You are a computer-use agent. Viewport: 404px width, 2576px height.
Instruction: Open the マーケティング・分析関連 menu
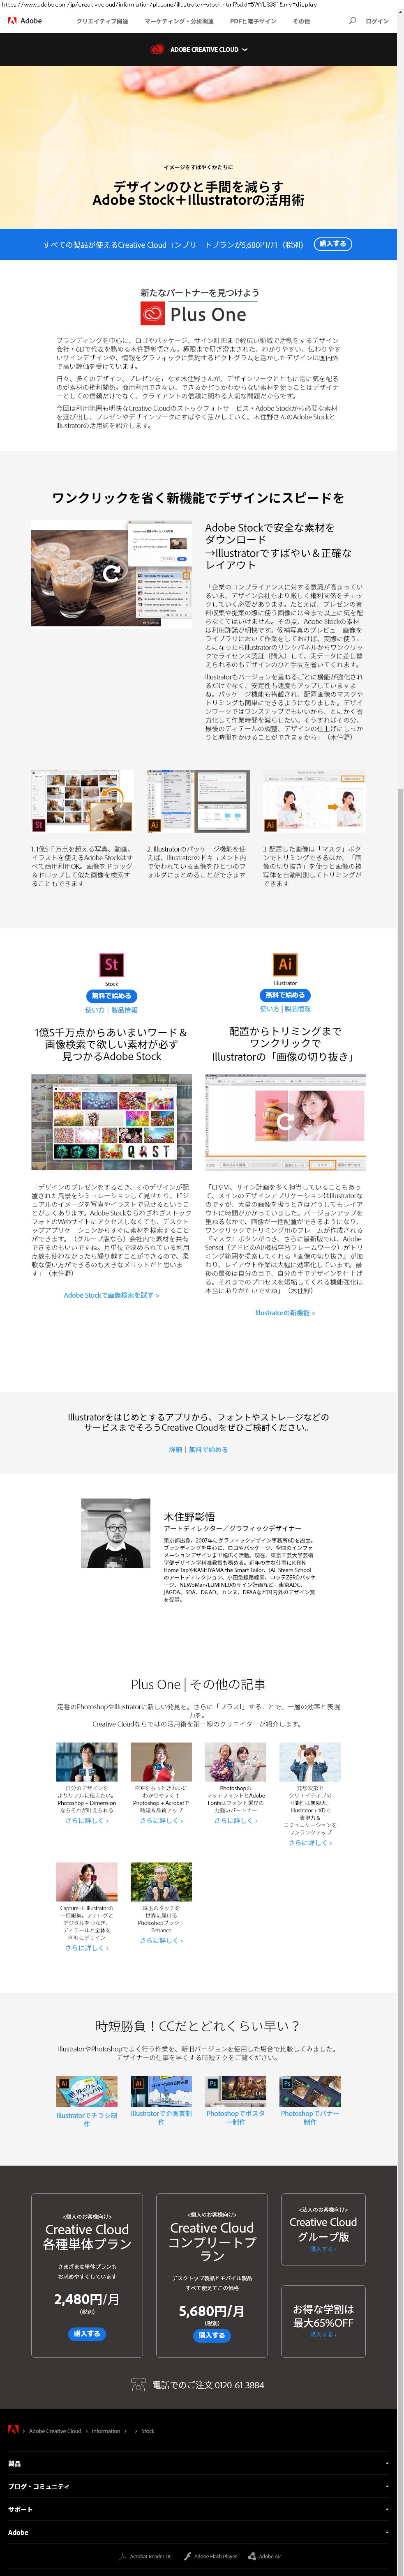pyautogui.click(x=179, y=21)
